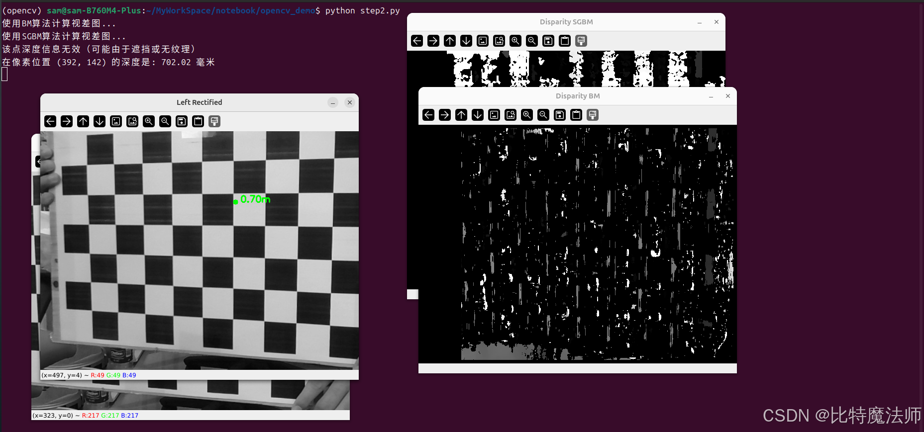Open properties panel in Left Rectified window
924x432 pixels.
click(214, 121)
